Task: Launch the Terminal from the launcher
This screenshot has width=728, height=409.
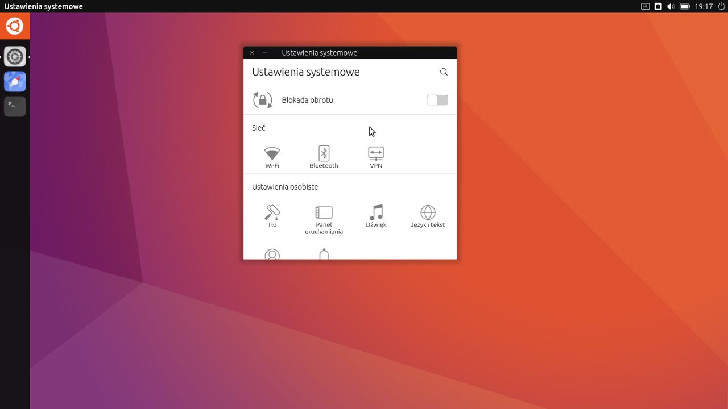Action: point(15,106)
